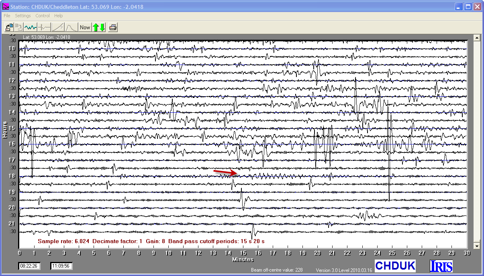Click minute label 30 on the axis
This screenshot has width=484, height=276.
[466, 253]
